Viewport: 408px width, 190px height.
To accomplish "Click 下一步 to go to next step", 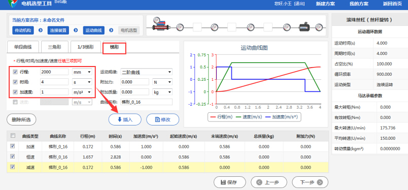I will tap(310, 182).
